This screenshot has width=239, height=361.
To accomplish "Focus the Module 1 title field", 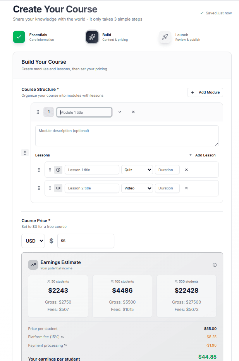I will [84, 112].
